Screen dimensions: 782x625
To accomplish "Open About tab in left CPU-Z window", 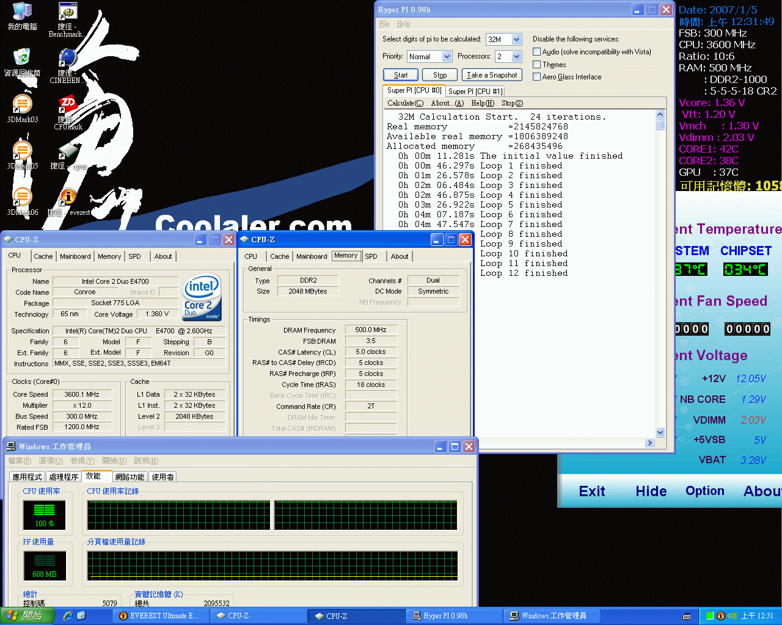I will tap(163, 256).
